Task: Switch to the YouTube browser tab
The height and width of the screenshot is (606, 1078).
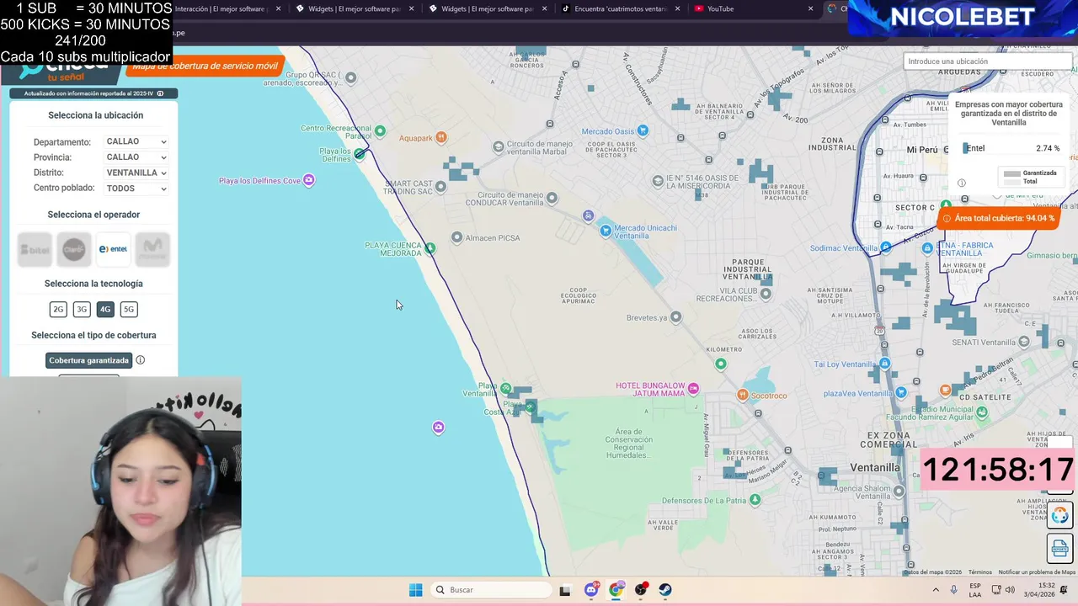Action: click(x=720, y=8)
